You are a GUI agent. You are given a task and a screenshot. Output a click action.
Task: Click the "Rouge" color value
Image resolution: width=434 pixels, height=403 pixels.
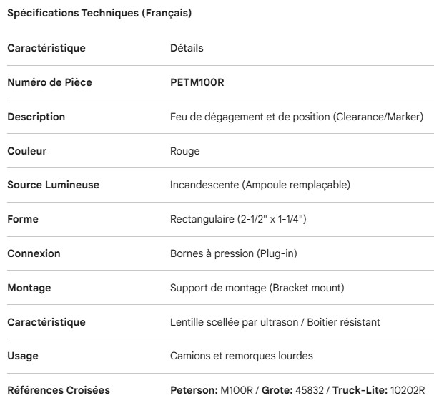point(184,151)
